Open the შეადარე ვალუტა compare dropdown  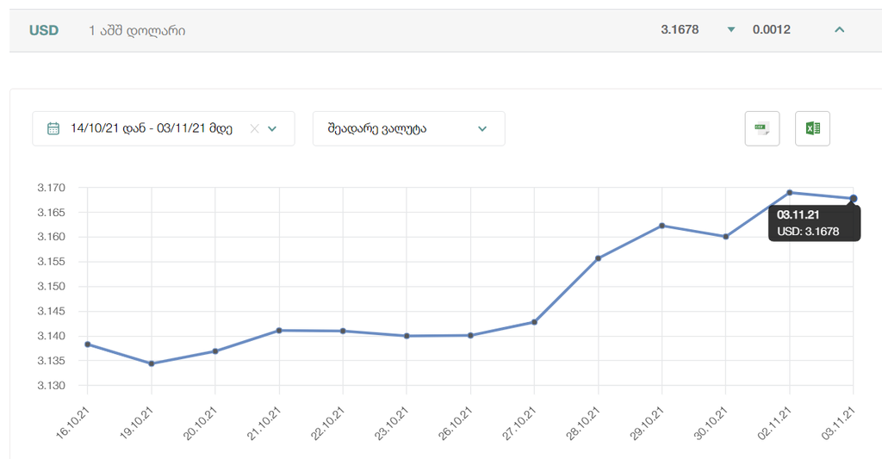tap(408, 129)
